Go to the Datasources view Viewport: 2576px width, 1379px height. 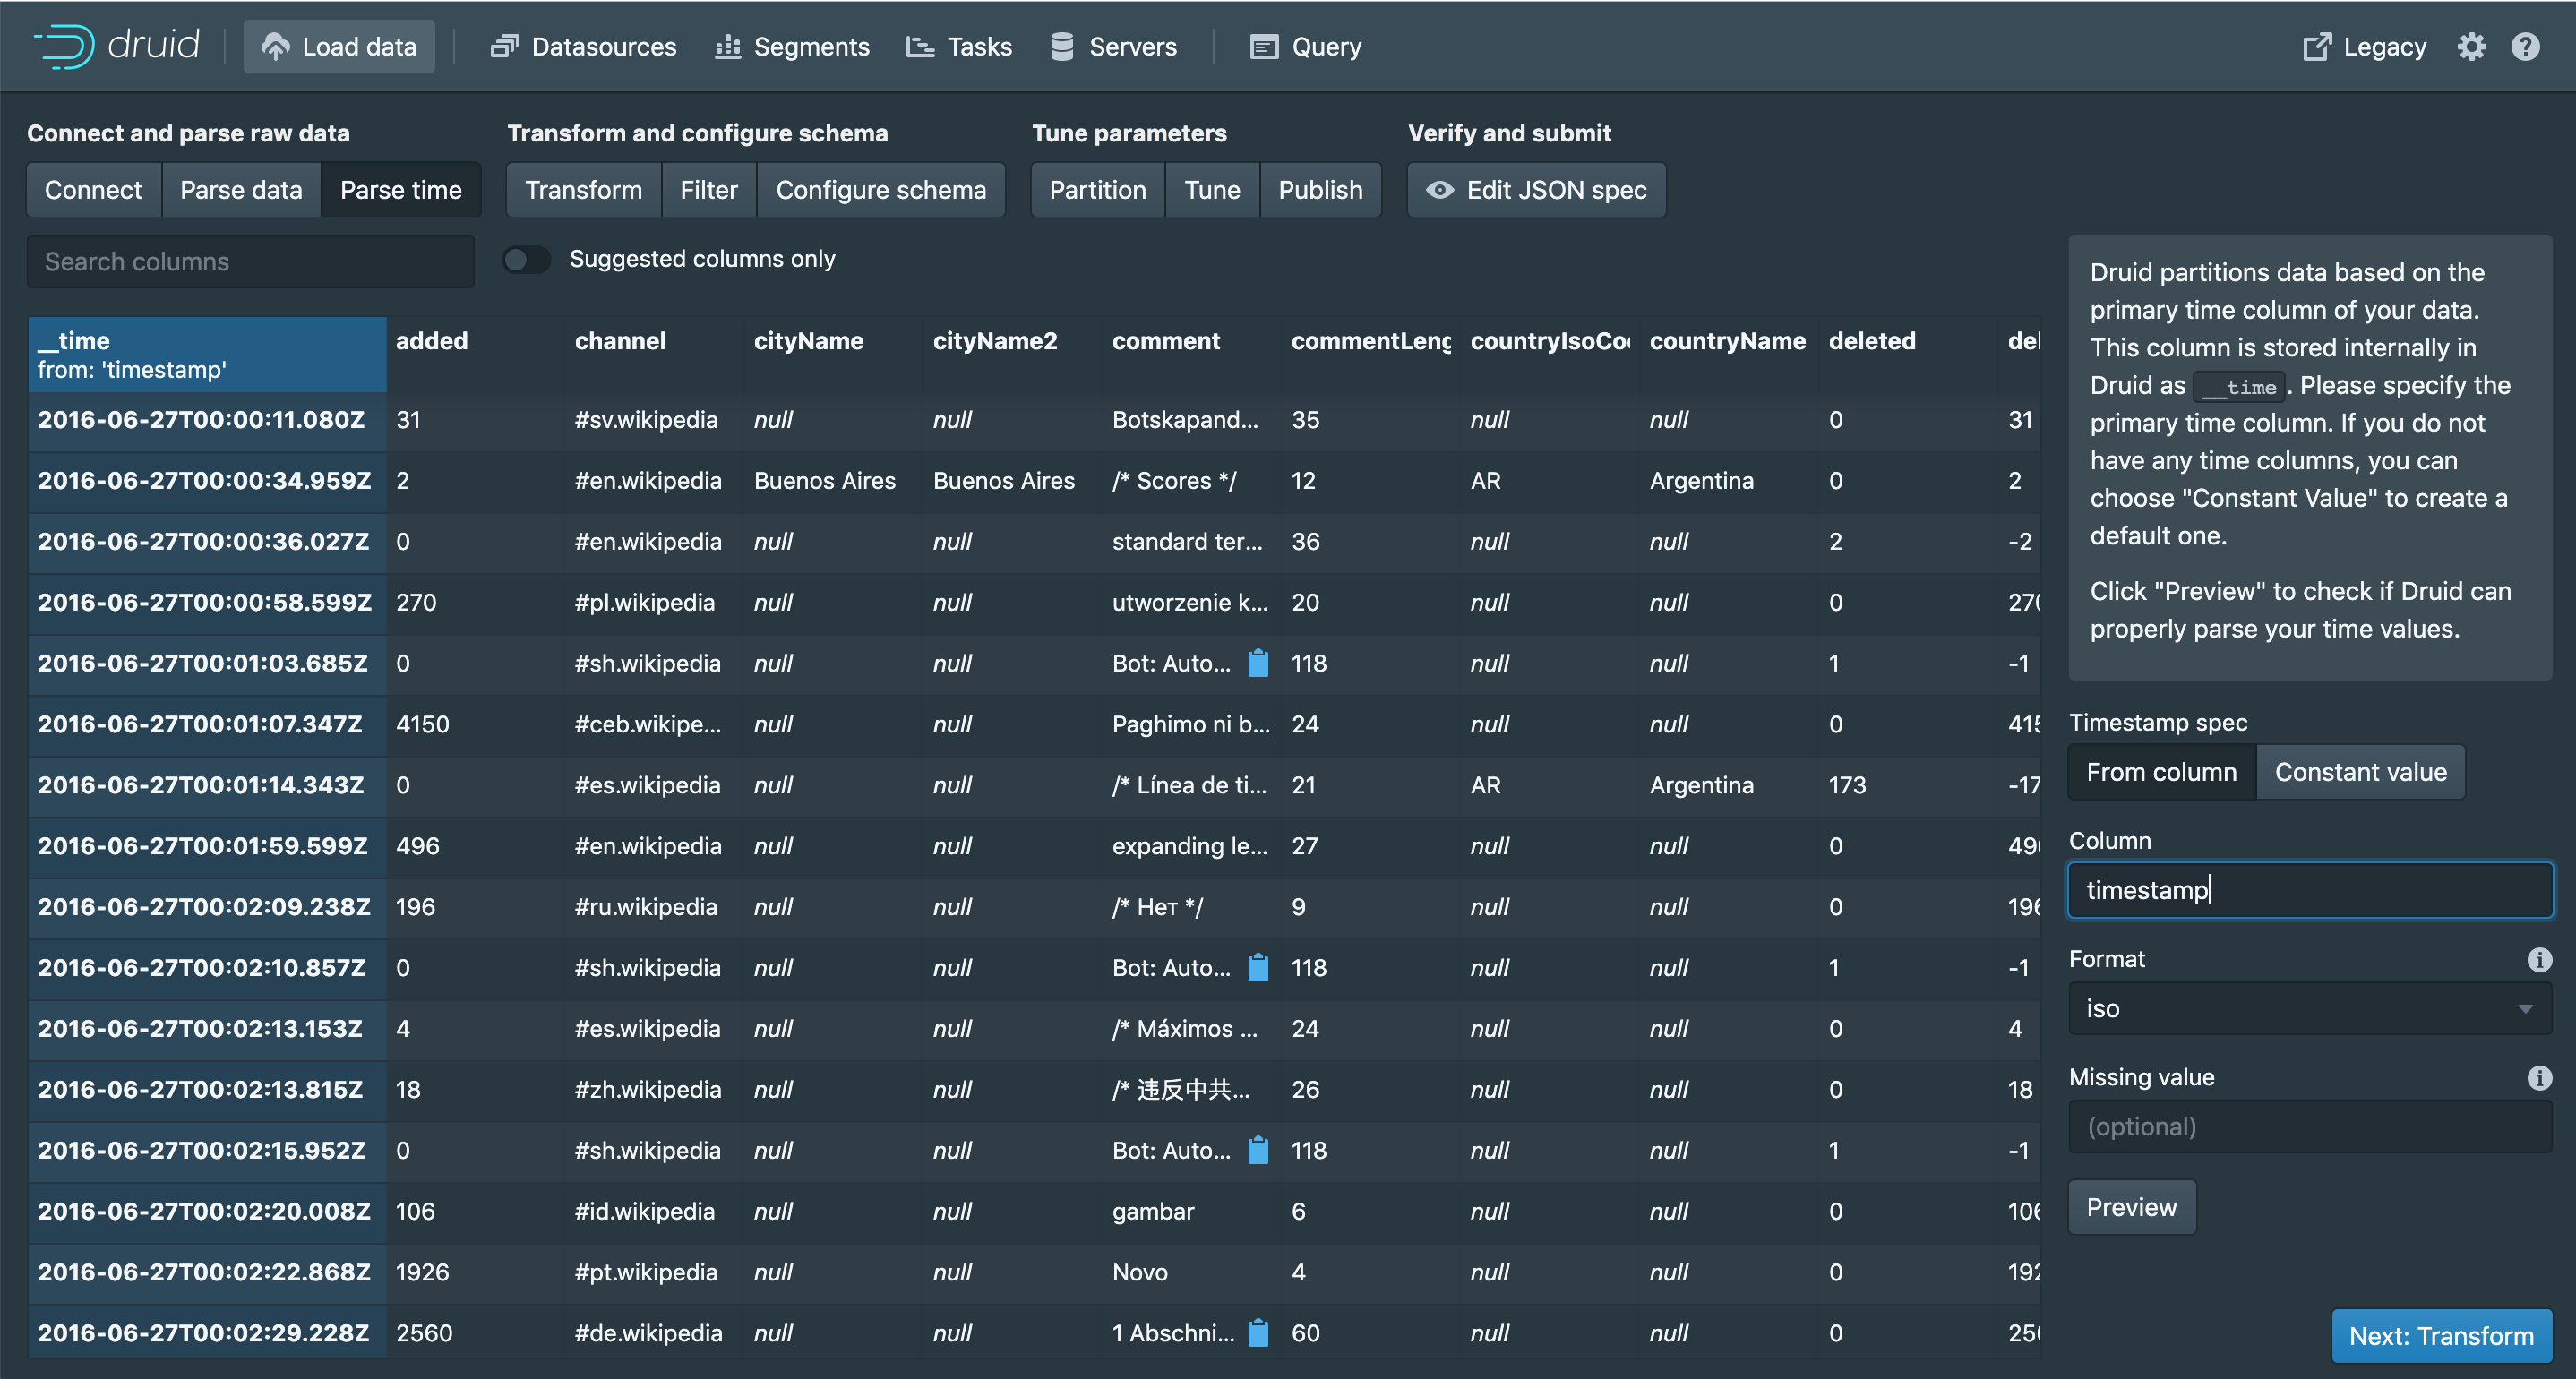point(584,47)
